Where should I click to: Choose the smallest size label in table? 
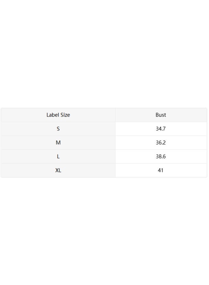58,129
